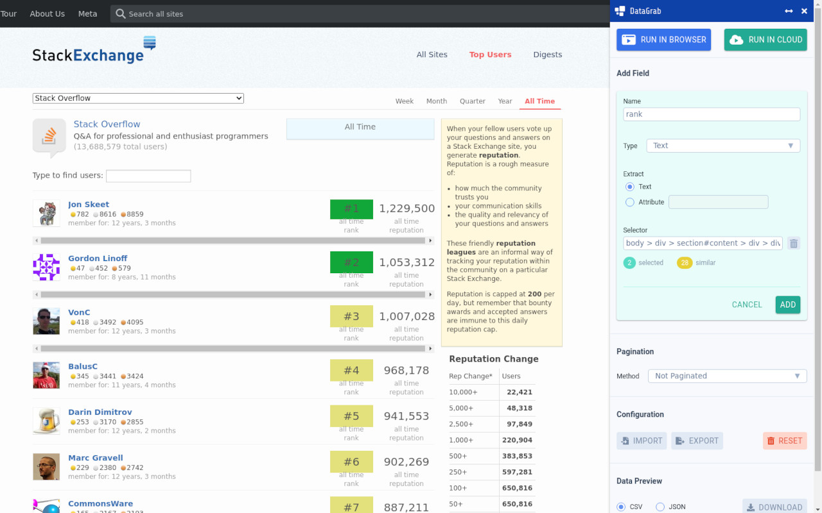Open the Digests page
The height and width of the screenshot is (513, 822).
[x=548, y=55]
